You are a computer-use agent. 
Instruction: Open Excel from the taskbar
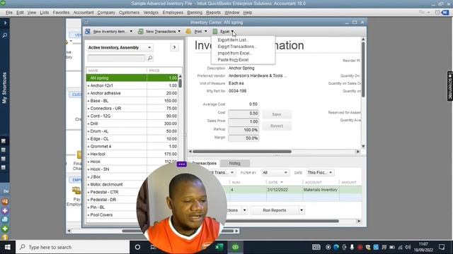point(219,247)
